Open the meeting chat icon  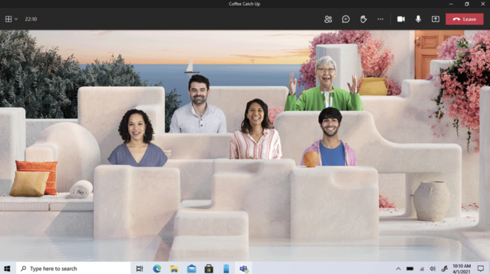click(345, 19)
